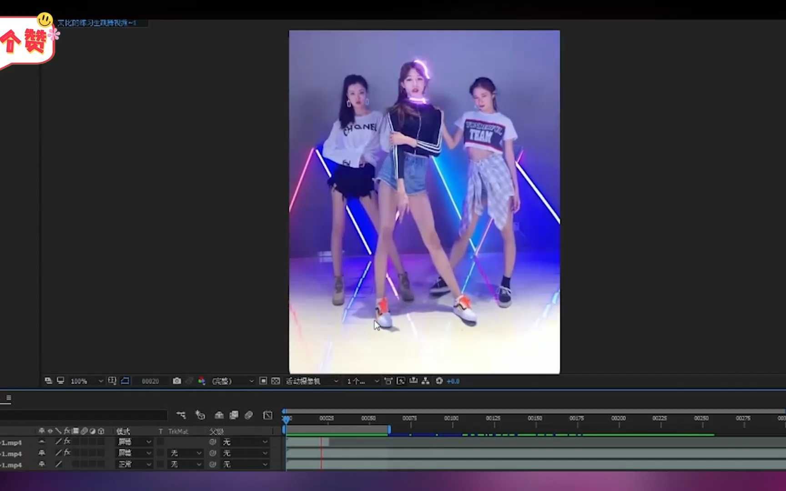The width and height of the screenshot is (786, 491).
Task: Click the shy column header icon
Action: (x=42, y=431)
